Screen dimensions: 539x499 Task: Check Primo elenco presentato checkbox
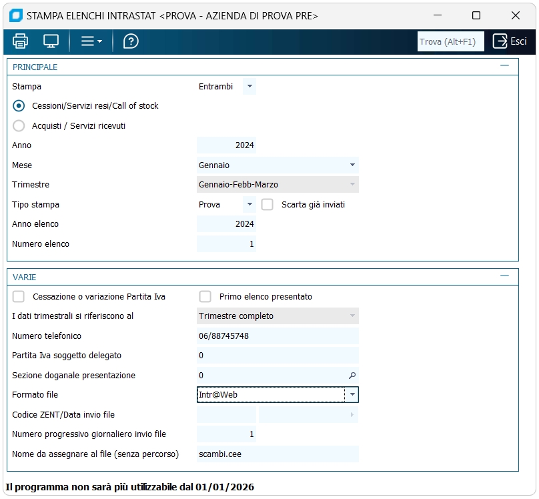(205, 297)
